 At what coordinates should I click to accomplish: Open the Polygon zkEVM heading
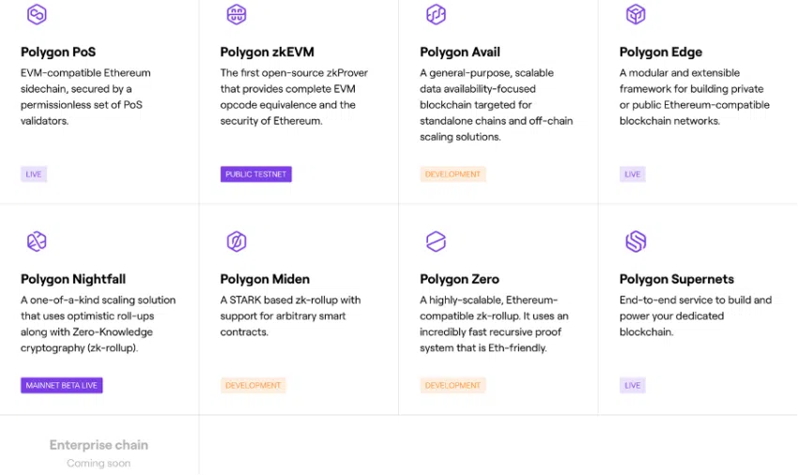click(x=269, y=52)
